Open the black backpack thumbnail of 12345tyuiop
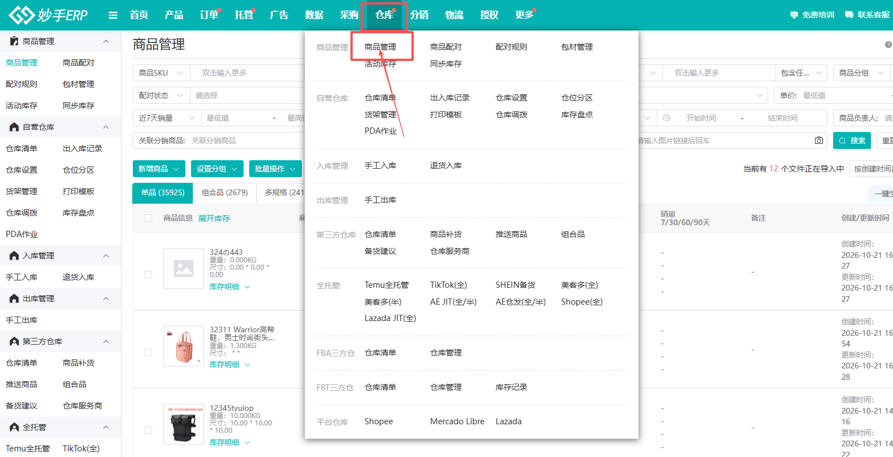This screenshot has width=893, height=457. pos(184,424)
